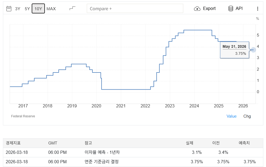Select the MAX time range
Image resolution: width=266 pixels, height=167 pixels.
pyautogui.click(x=51, y=9)
